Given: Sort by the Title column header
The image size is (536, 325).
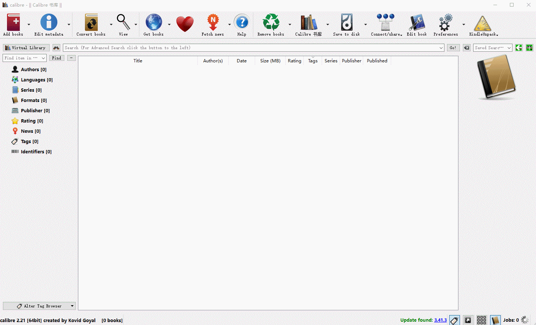Looking at the screenshot, I should [138, 61].
